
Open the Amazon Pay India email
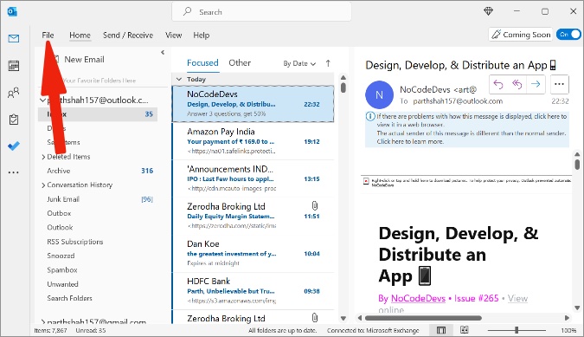[253, 141]
